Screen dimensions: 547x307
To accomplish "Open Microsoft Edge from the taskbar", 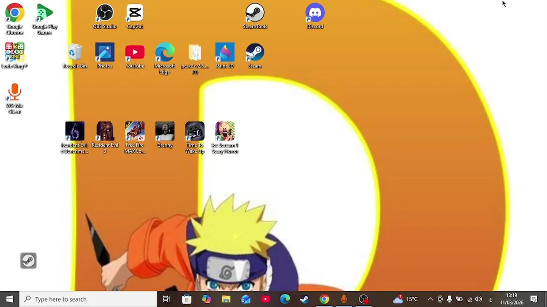I will pyautogui.click(x=285, y=299).
